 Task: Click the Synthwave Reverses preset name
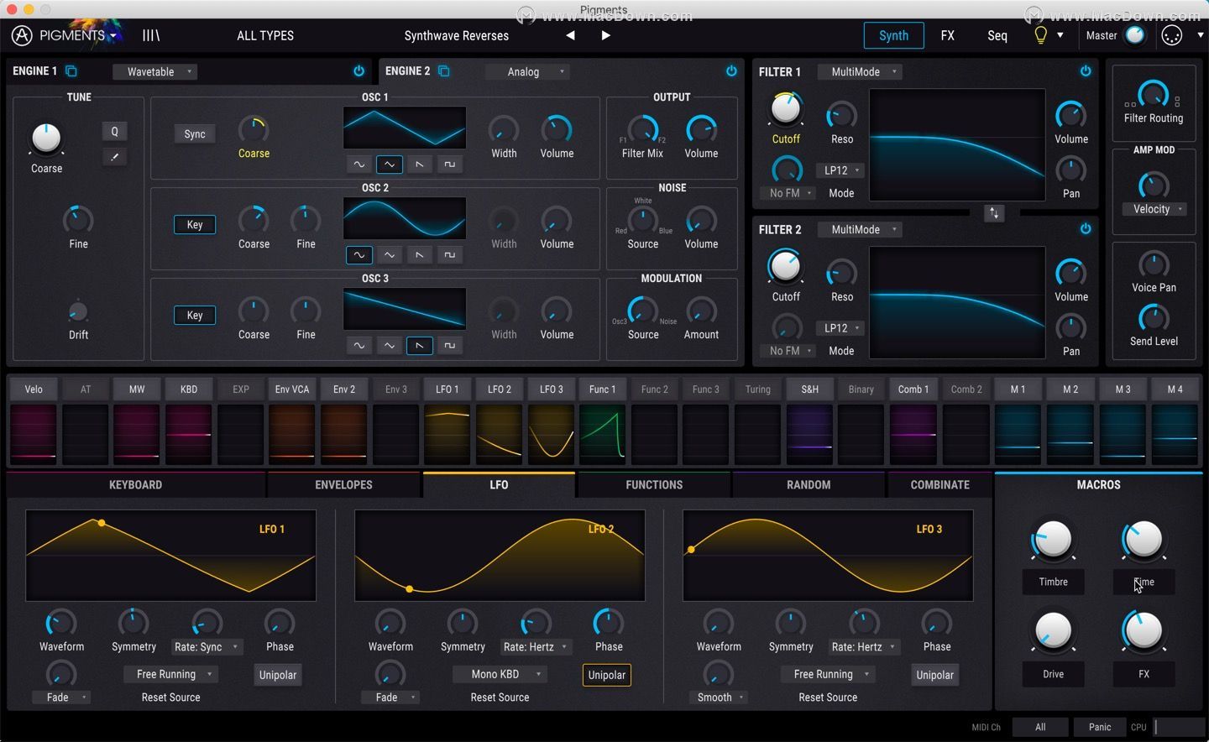(457, 35)
